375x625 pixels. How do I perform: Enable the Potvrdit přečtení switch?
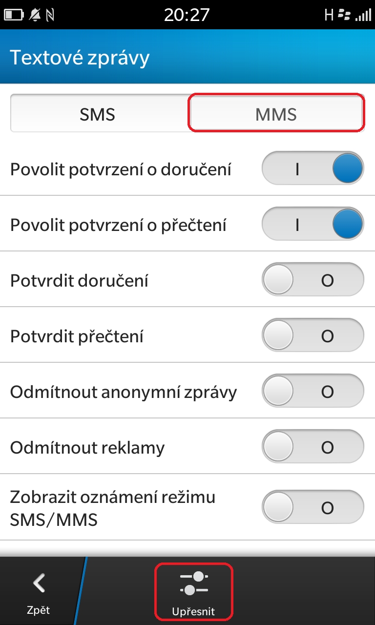[x=313, y=336]
